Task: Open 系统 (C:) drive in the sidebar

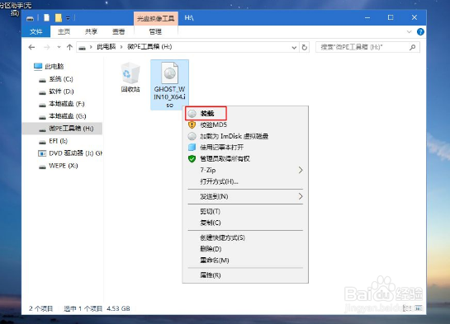Action: pos(56,79)
